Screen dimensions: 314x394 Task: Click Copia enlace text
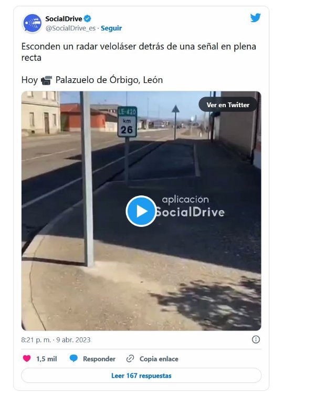pos(159,359)
